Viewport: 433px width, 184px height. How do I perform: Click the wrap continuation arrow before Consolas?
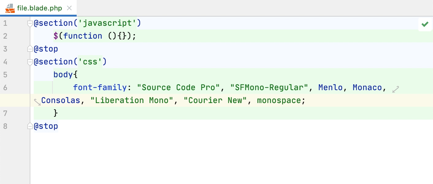click(37, 102)
